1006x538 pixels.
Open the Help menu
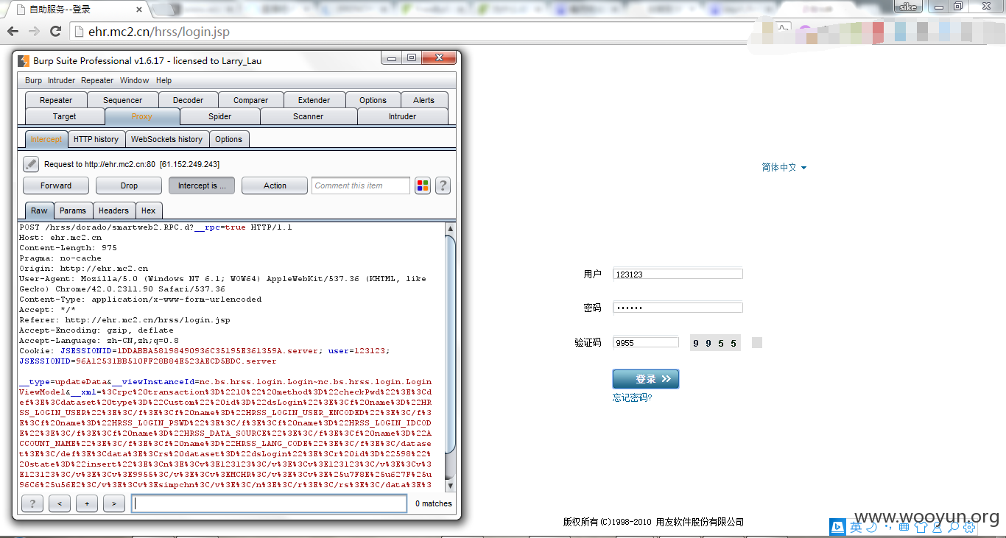pos(163,80)
